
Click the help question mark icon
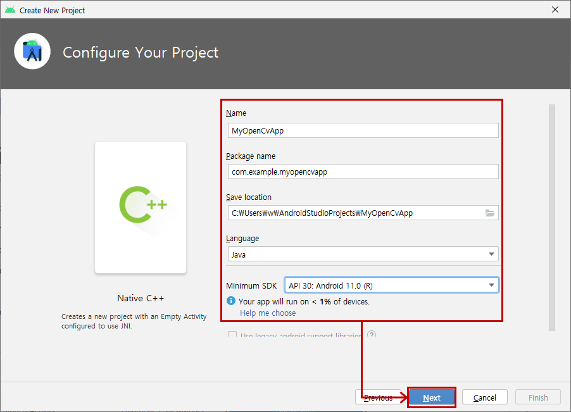click(x=372, y=334)
